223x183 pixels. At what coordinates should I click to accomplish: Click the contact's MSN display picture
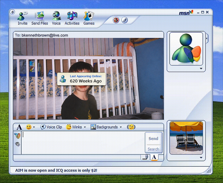pyautogui.click(x=186, y=49)
